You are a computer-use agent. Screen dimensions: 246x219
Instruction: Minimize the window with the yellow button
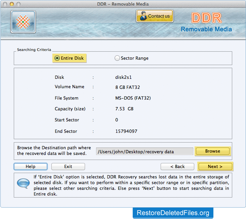click(12, 4)
